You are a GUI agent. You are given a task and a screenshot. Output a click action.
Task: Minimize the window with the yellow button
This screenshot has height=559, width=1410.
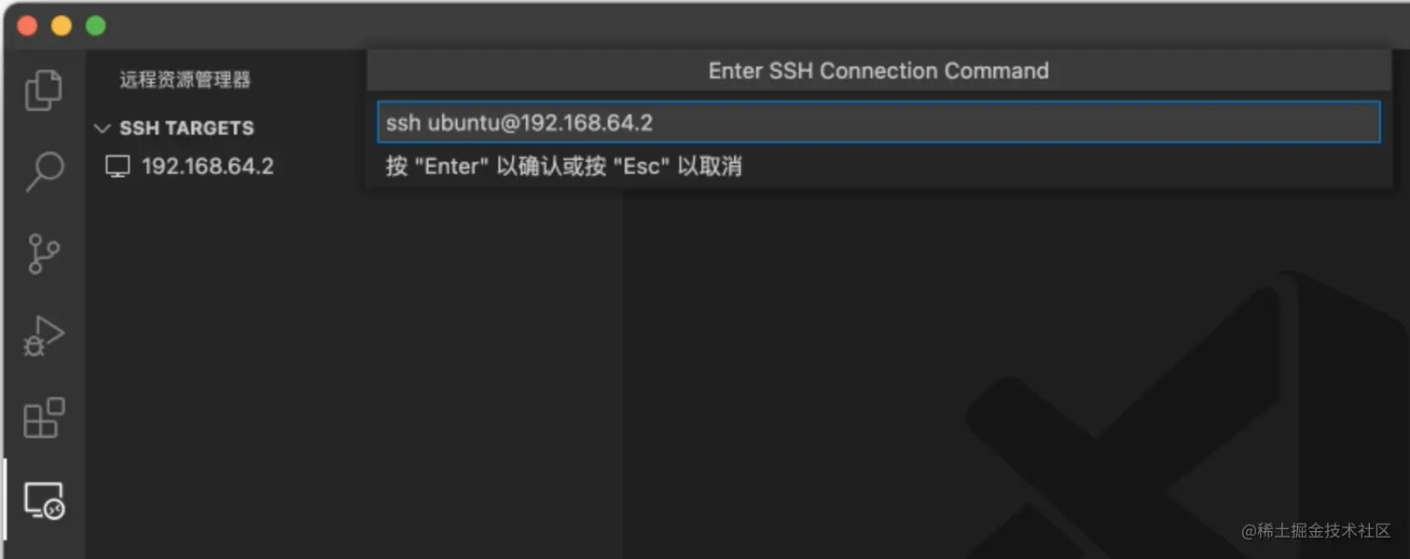[x=62, y=26]
